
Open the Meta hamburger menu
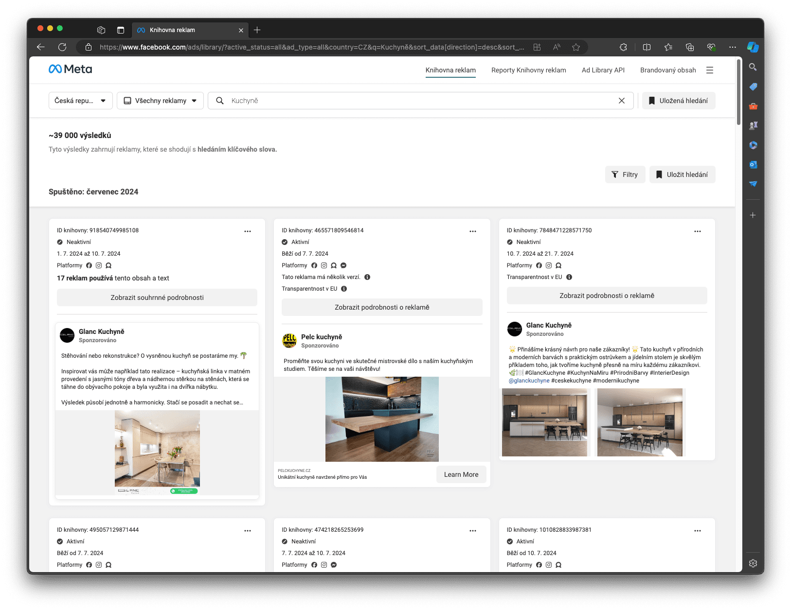(x=710, y=70)
